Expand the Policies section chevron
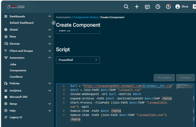The width and height of the screenshot is (196, 127). (x=50, y=83)
